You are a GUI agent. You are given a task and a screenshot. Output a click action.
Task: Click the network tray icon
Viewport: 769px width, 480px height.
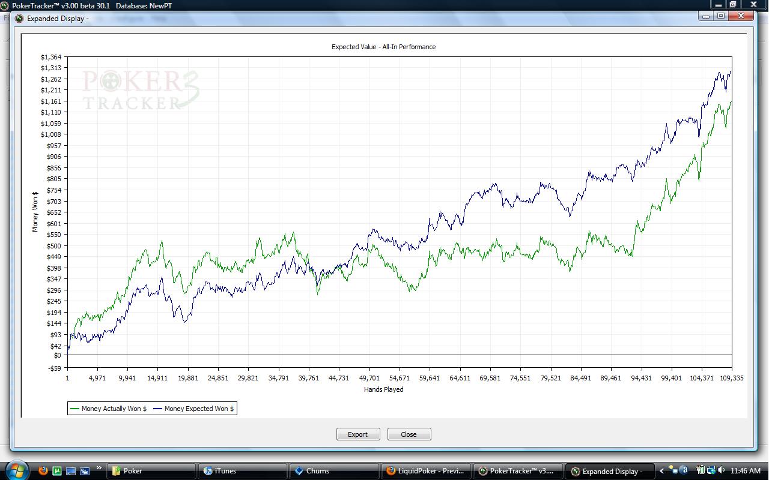(710, 471)
